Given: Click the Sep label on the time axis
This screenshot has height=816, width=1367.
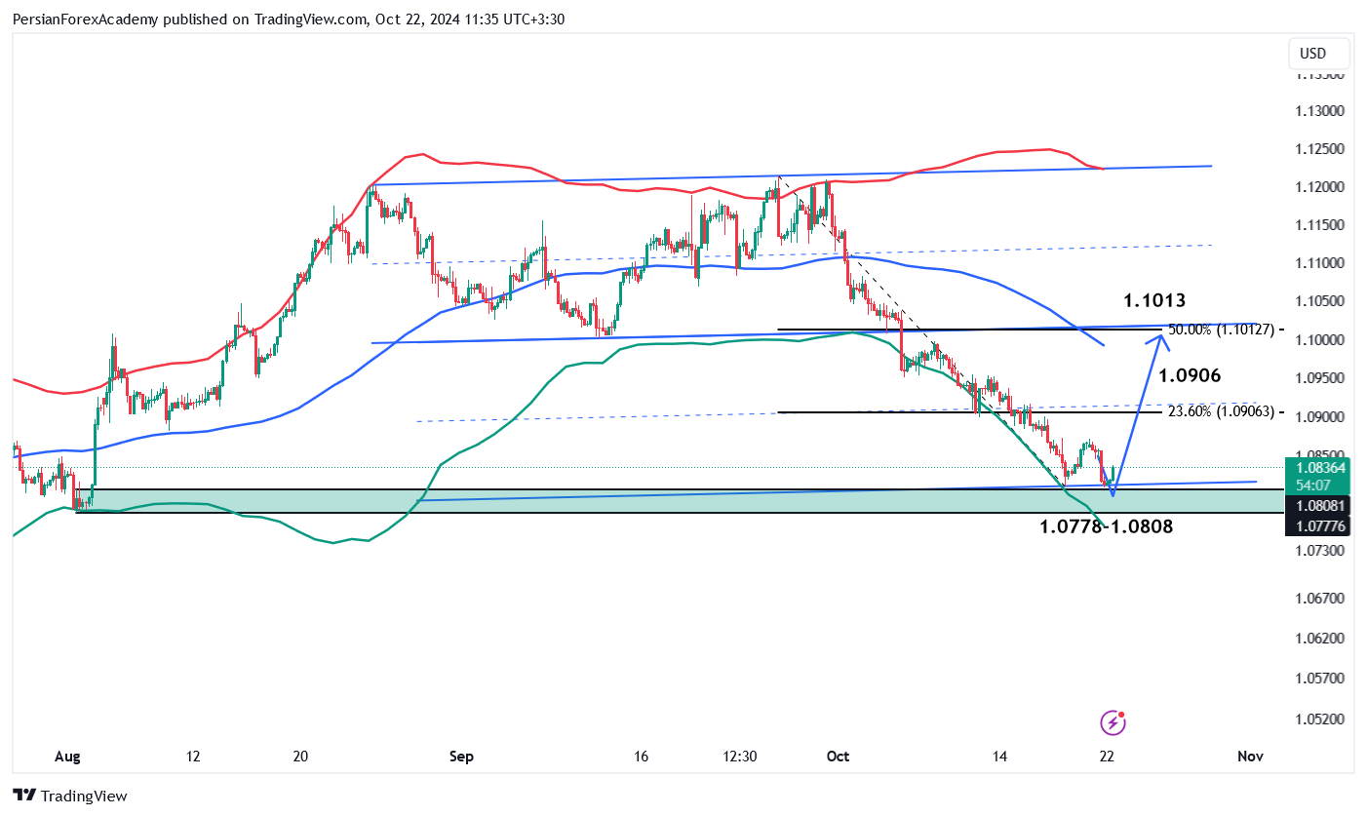Looking at the screenshot, I should pyautogui.click(x=461, y=757).
